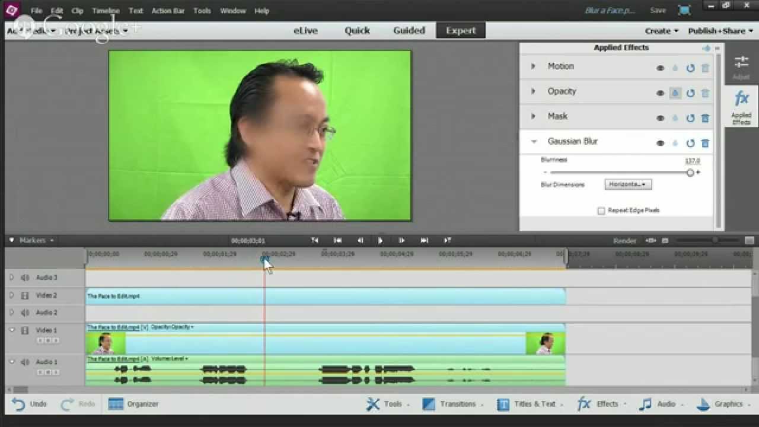Click the Undo icon
759x427 pixels.
click(18, 404)
